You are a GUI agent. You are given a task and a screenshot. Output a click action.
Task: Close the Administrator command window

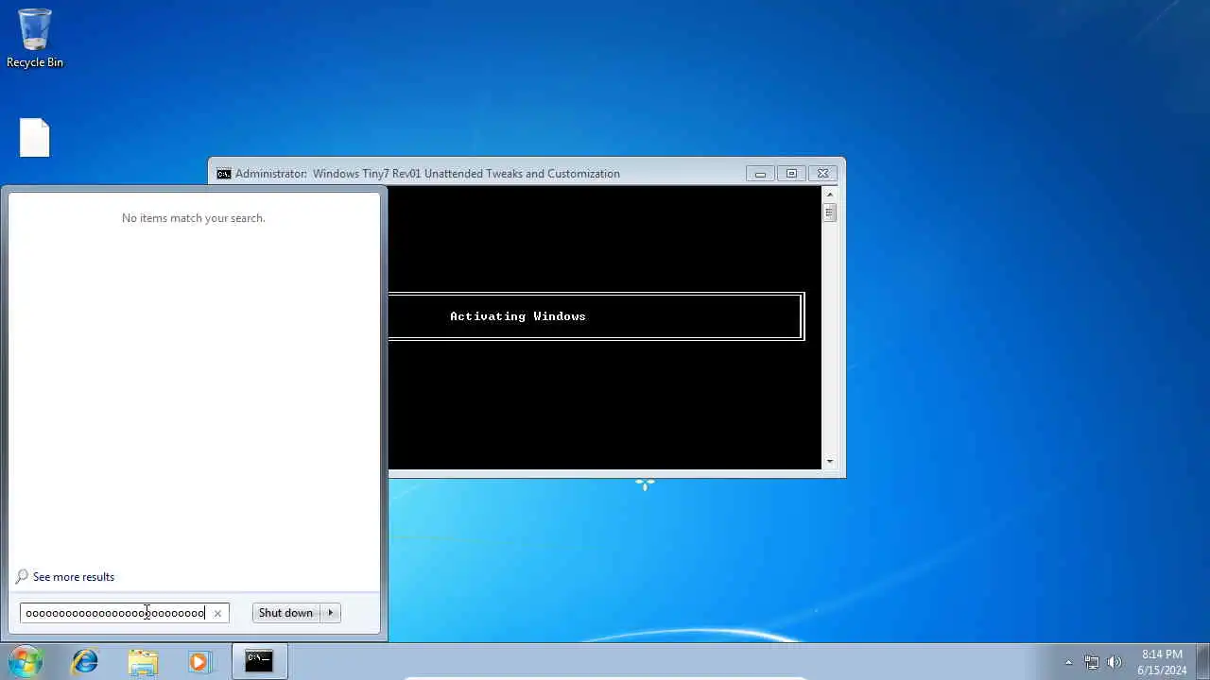823,174
